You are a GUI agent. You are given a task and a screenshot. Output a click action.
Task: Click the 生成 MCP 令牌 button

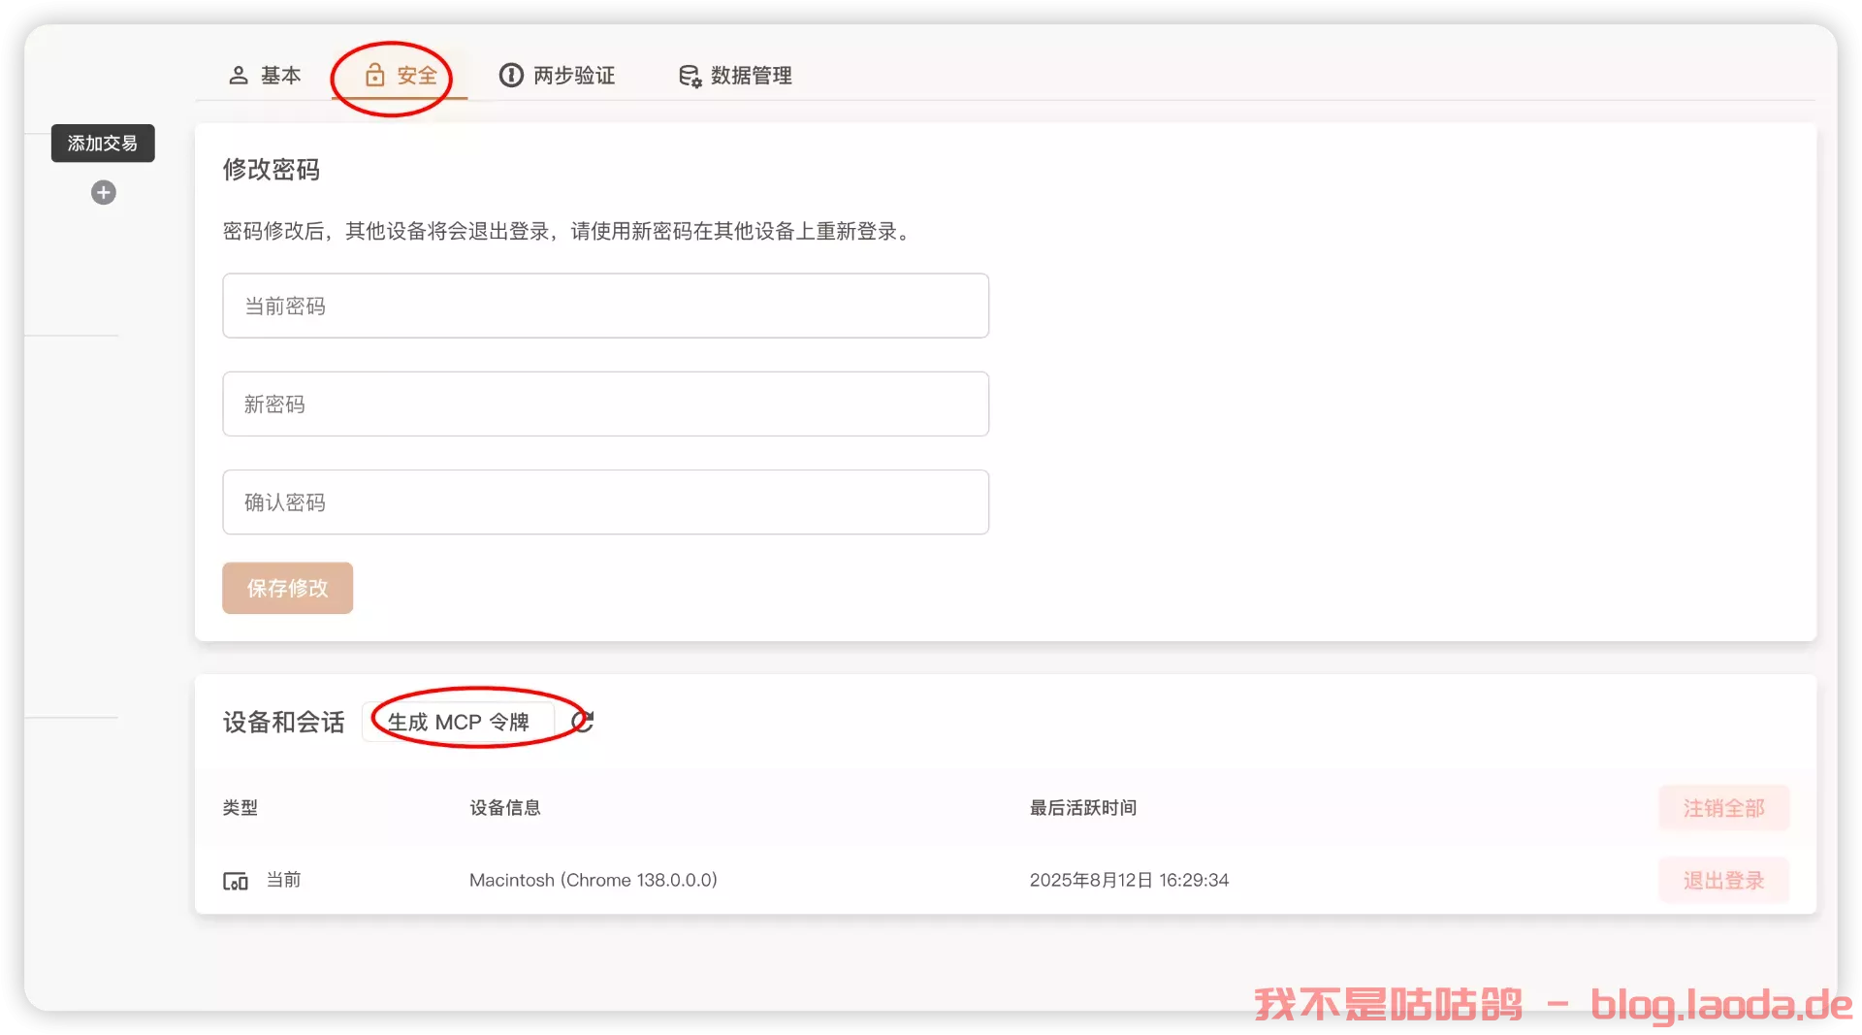point(458,722)
